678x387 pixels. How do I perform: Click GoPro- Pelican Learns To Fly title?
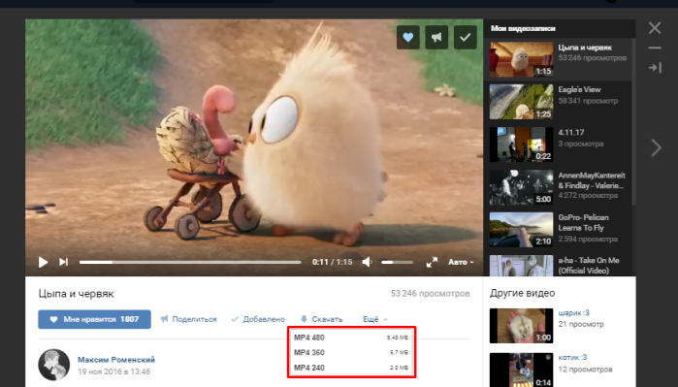tap(583, 222)
